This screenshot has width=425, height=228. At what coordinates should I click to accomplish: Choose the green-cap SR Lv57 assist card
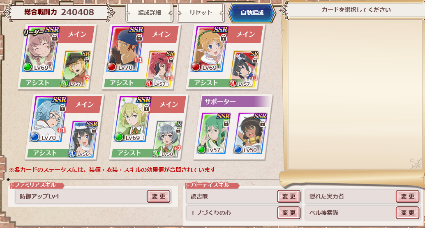click(76, 69)
